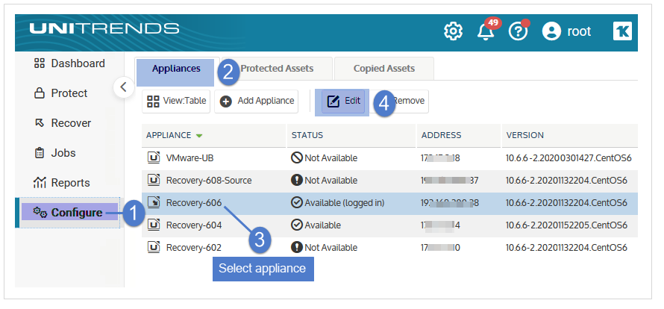Screen dimensions: 664x309
Task: Click the Configure gears icon
Action: (x=40, y=211)
